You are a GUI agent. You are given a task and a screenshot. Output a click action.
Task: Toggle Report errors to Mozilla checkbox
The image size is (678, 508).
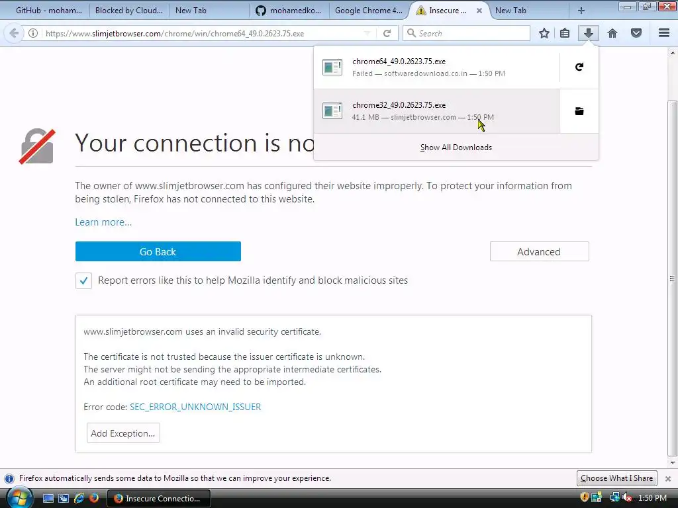[83, 280]
